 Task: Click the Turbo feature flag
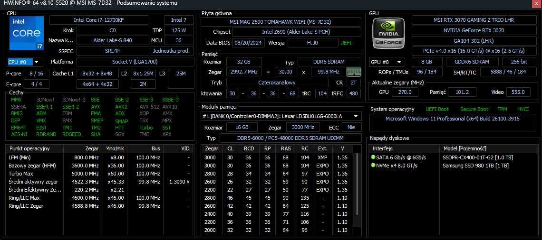[x=146, y=127]
